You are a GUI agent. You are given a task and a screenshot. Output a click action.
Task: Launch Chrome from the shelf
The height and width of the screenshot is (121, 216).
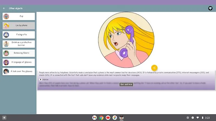(x=101, y=118)
